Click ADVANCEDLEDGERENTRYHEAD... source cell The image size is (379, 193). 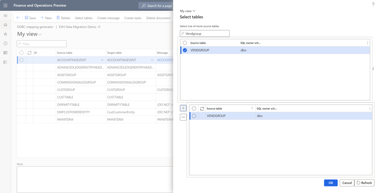(80, 67)
